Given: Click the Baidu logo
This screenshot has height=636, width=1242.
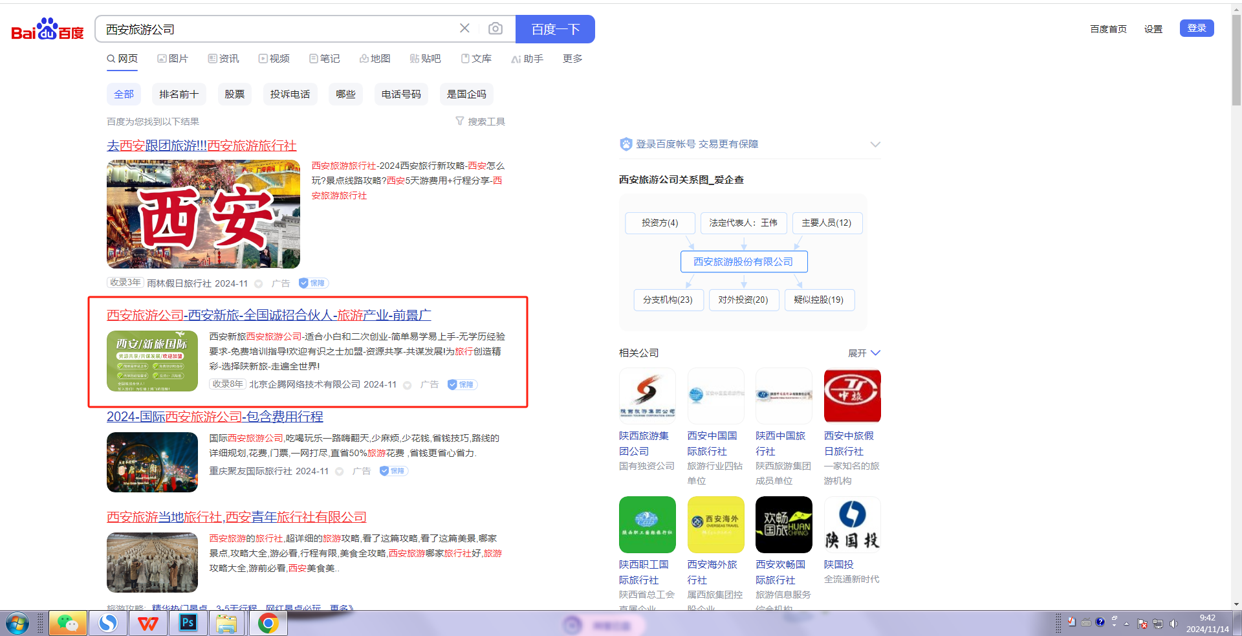Looking at the screenshot, I should (47, 29).
